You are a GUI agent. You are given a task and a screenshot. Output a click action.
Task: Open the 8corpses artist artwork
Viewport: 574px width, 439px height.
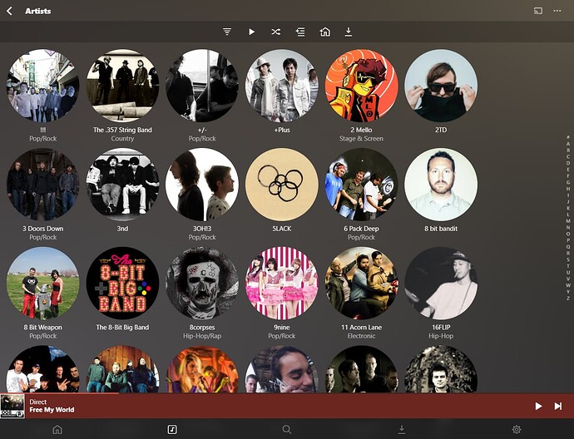click(202, 284)
